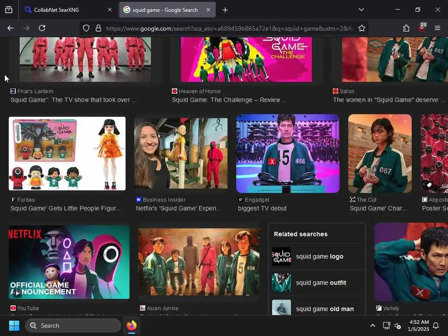Open Forbes Little People Figures link
Image resolution: width=448 pixels, height=336 pixels.
(x=66, y=208)
